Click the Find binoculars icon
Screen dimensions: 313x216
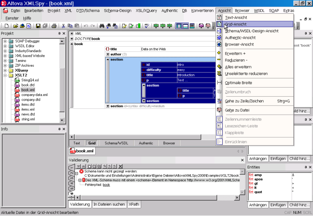102,26
